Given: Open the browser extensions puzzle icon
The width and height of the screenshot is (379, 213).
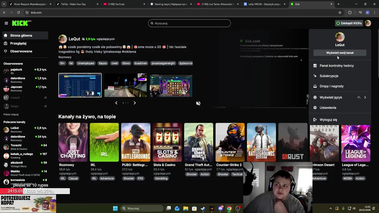Looking at the screenshot, I should [350, 12].
